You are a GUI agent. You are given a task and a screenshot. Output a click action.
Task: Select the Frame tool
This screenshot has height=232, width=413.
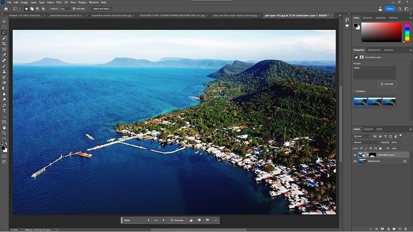pyautogui.click(x=4, y=49)
